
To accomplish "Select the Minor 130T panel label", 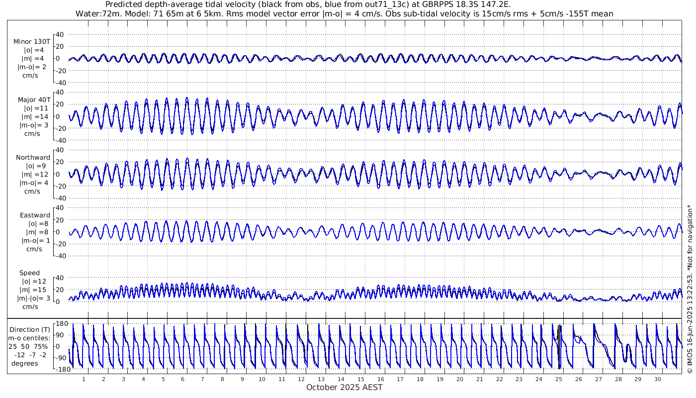I will click(32, 42).
